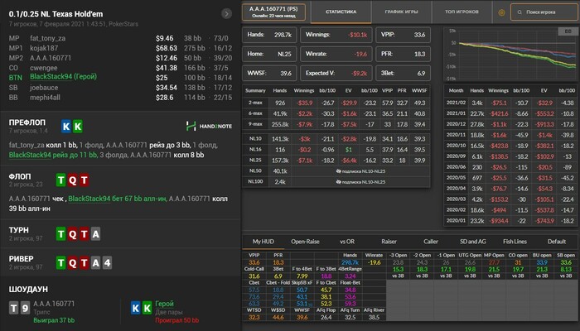Click the gray A card on the turn row
Viewport: 580px width, 331px height.
tap(95, 234)
